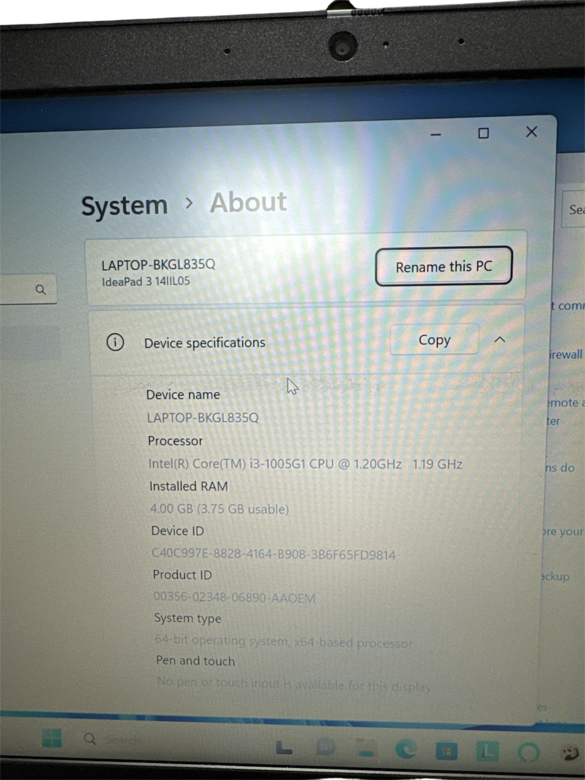Image resolution: width=585 pixels, height=780 pixels.
Task: Select the Product ID 00356-02348-06890-AAOEM
Action: tap(234, 597)
